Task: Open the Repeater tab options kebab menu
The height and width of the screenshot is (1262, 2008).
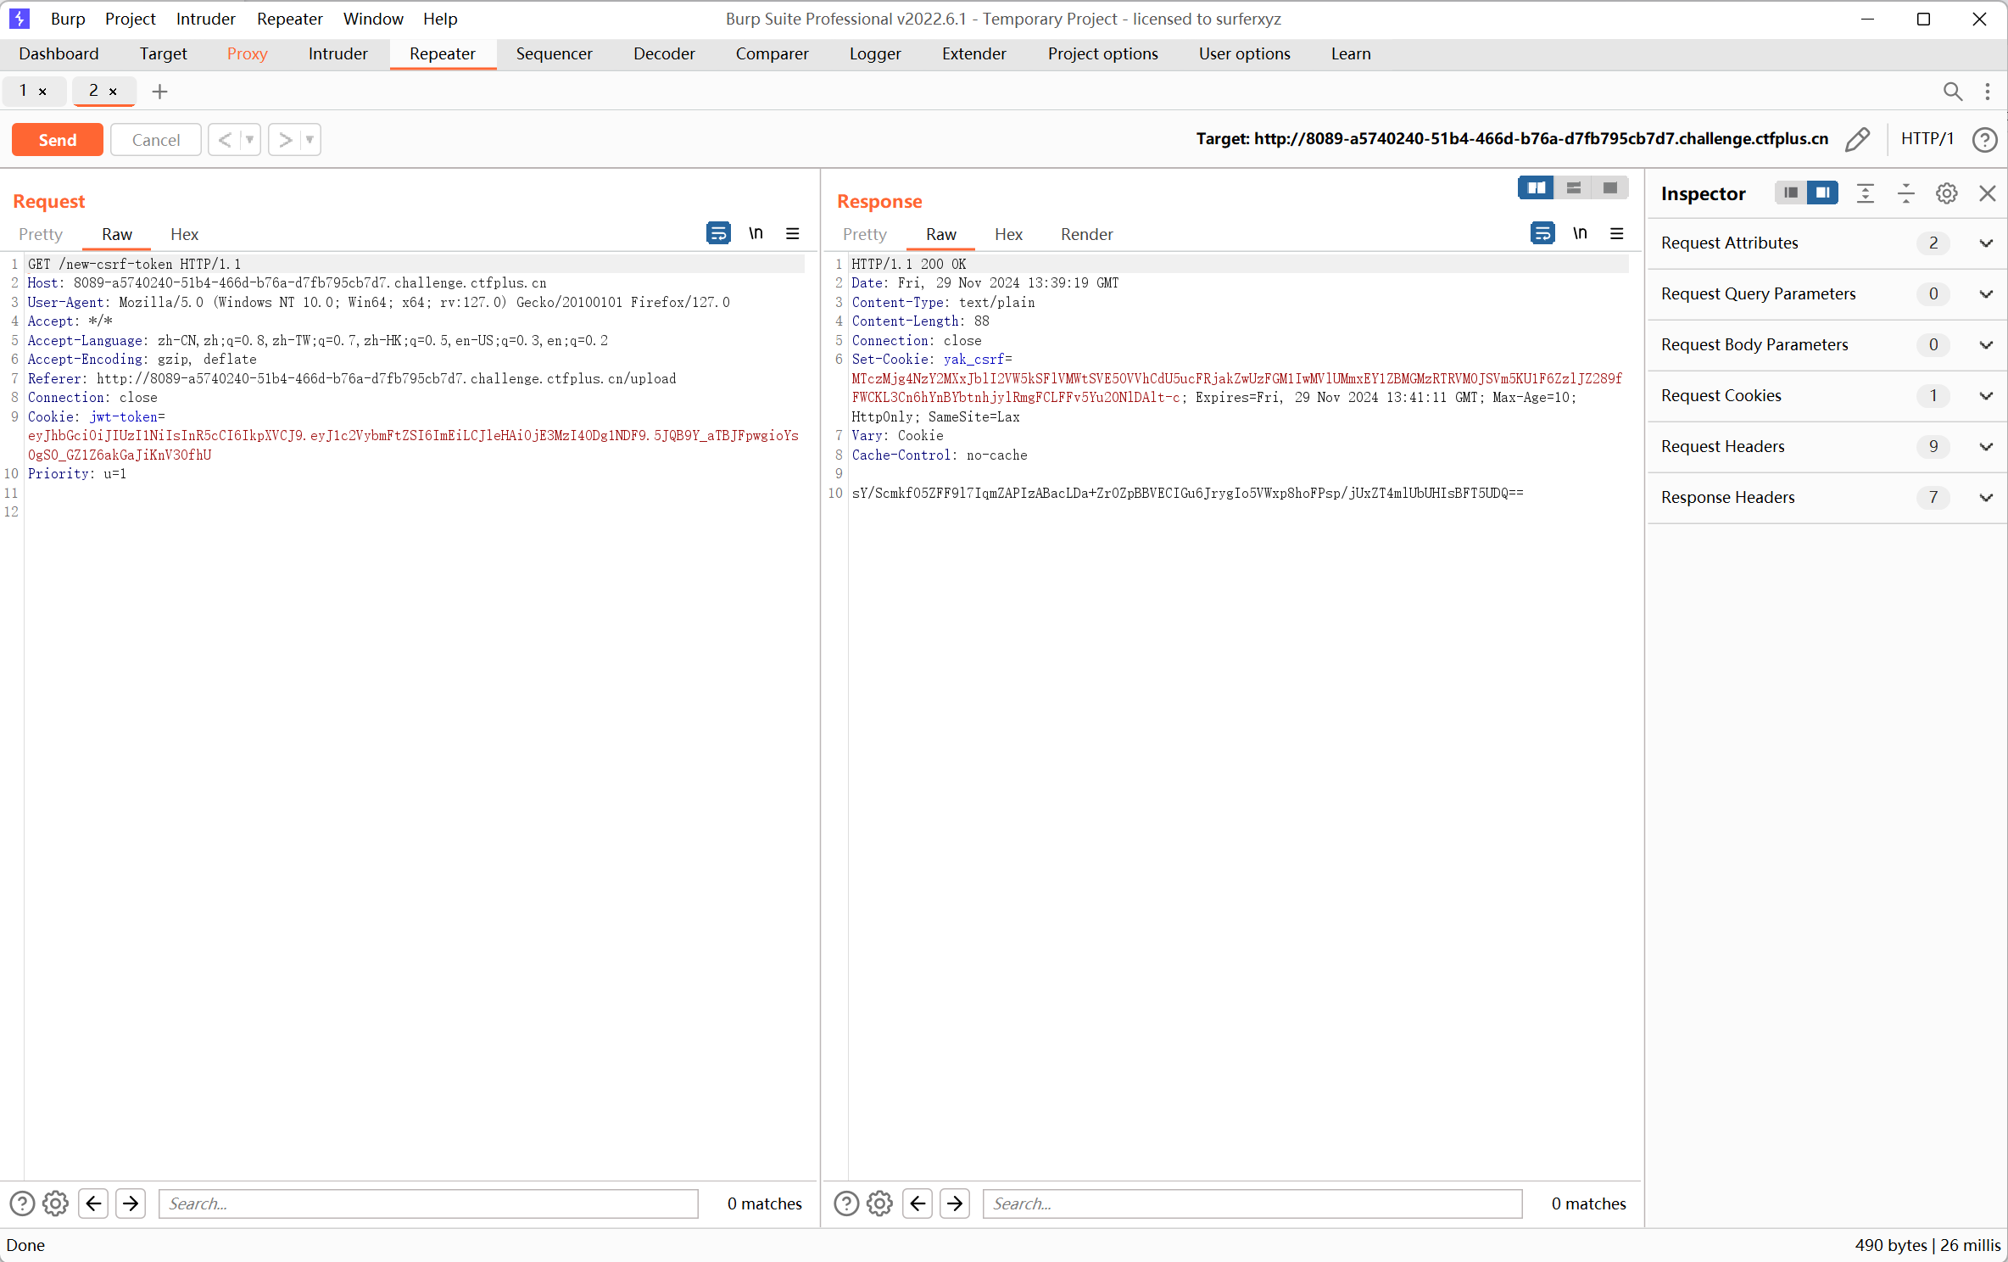Action: [x=1988, y=91]
